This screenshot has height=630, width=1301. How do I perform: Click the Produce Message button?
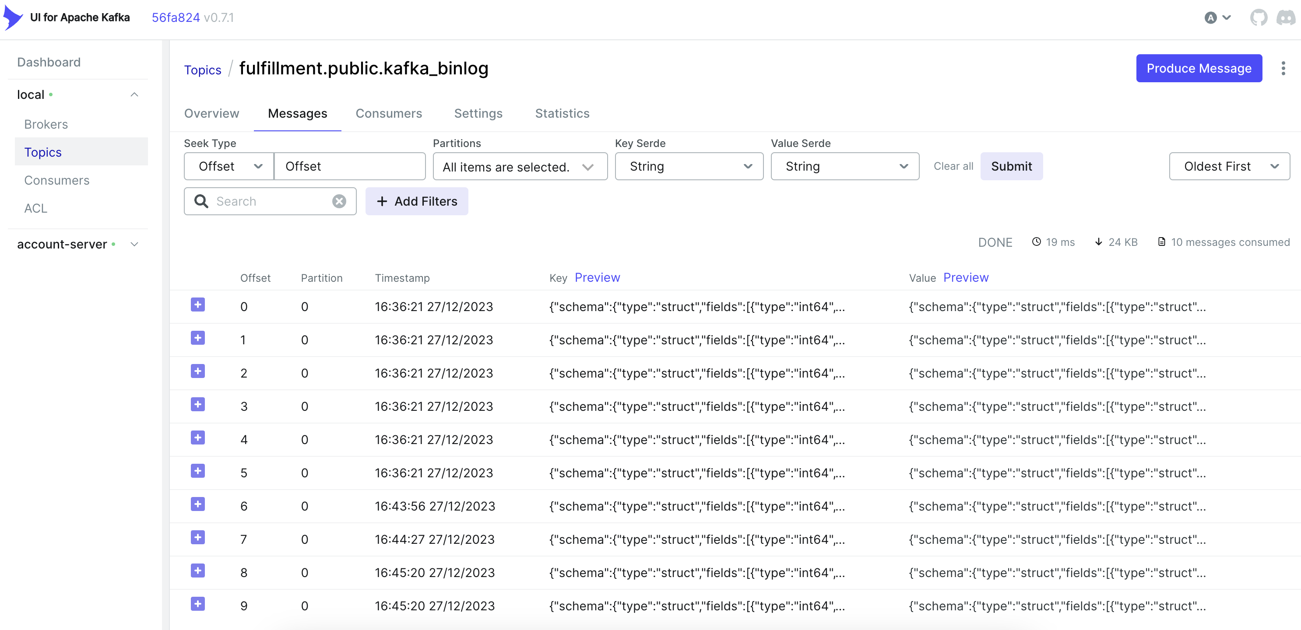coord(1199,68)
